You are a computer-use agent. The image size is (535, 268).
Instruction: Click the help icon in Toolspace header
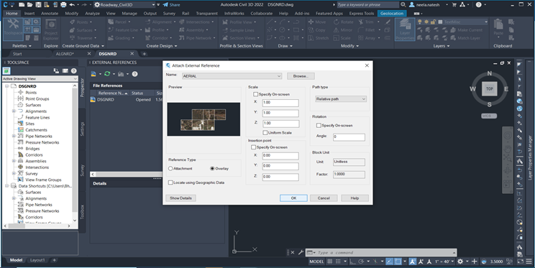tap(73, 71)
